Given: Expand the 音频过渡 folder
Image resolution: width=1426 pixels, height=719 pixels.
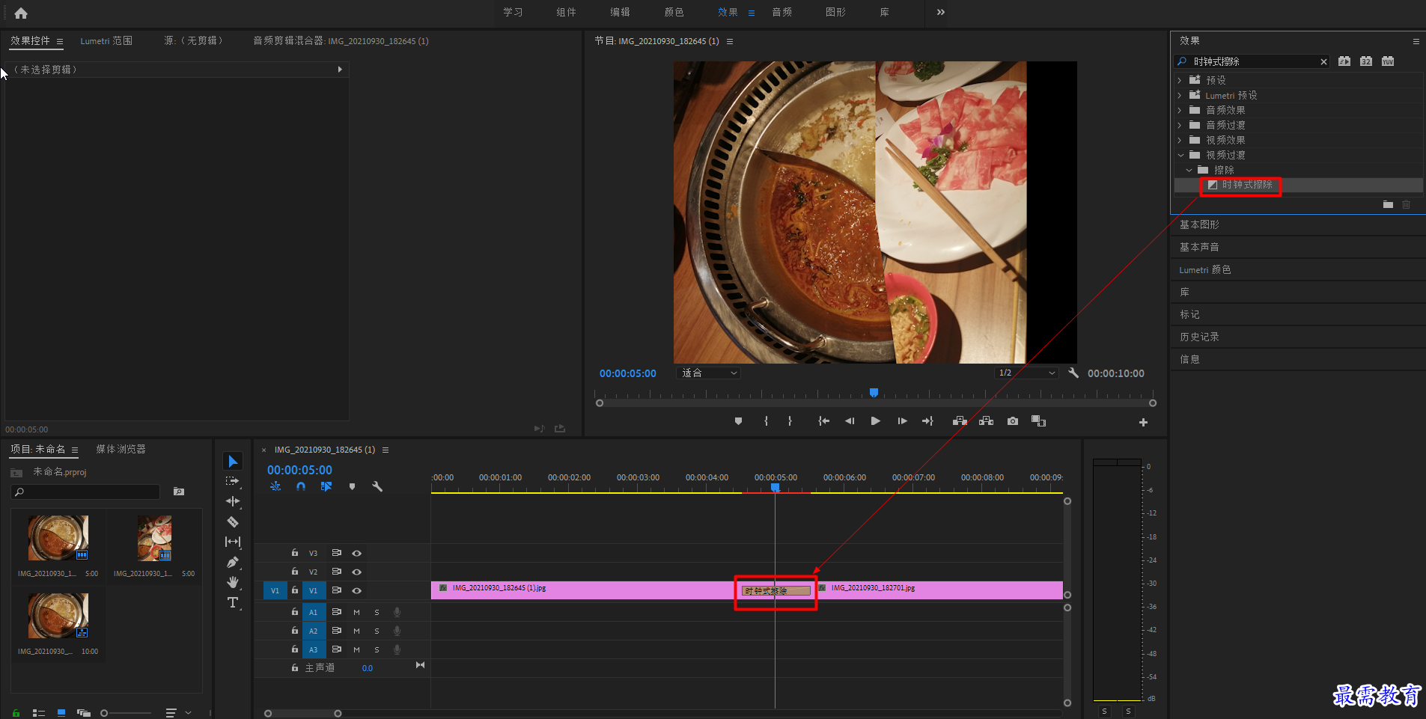Looking at the screenshot, I should coord(1180,125).
